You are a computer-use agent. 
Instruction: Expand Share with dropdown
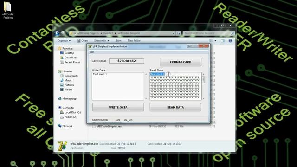(102, 40)
